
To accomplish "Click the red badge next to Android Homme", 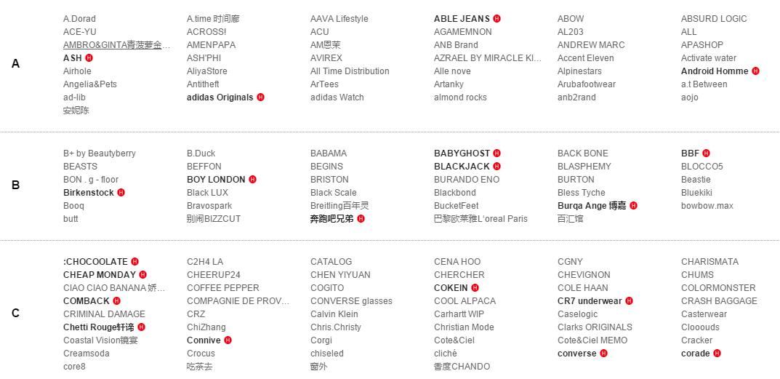I will 756,71.
